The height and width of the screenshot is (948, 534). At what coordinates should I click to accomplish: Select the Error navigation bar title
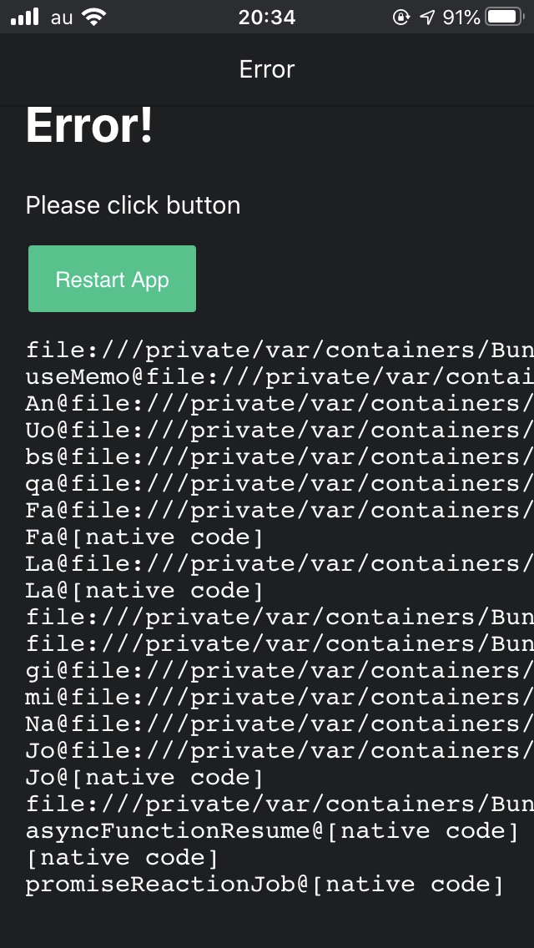click(266, 69)
